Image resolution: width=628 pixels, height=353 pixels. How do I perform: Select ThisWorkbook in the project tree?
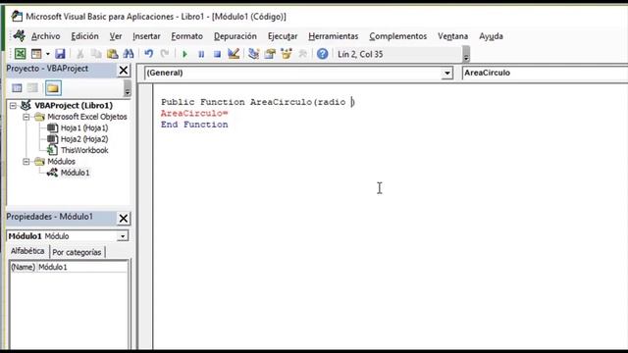pos(84,150)
